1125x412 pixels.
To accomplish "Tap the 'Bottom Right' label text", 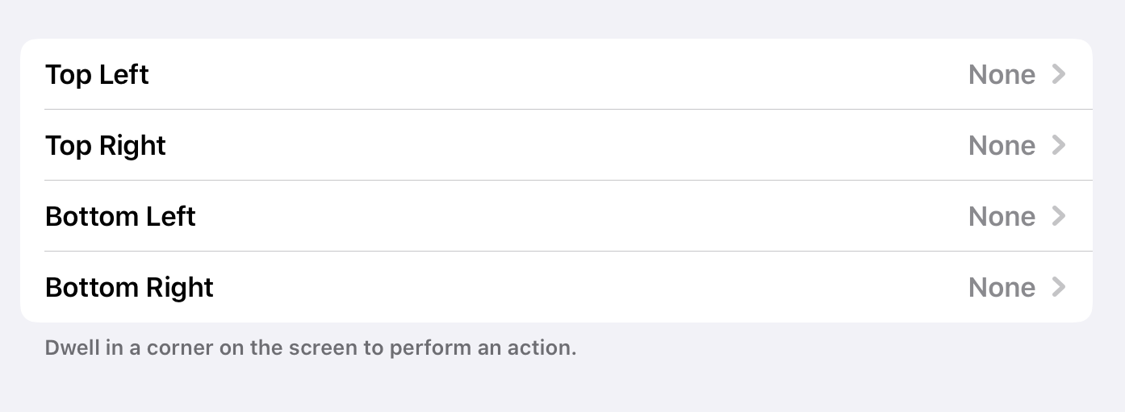I will click(129, 288).
